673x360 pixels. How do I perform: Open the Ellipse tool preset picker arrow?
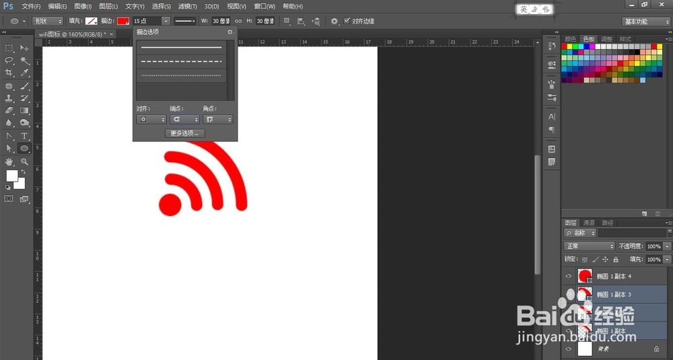coord(24,21)
